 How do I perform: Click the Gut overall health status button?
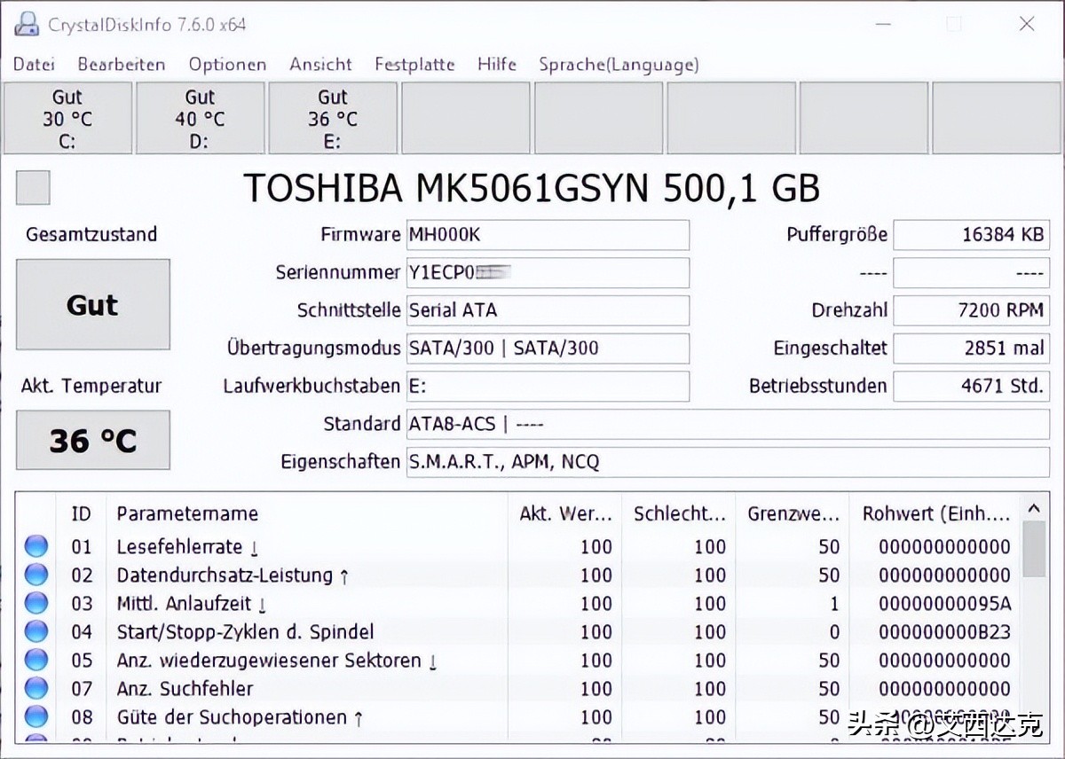coord(93,305)
